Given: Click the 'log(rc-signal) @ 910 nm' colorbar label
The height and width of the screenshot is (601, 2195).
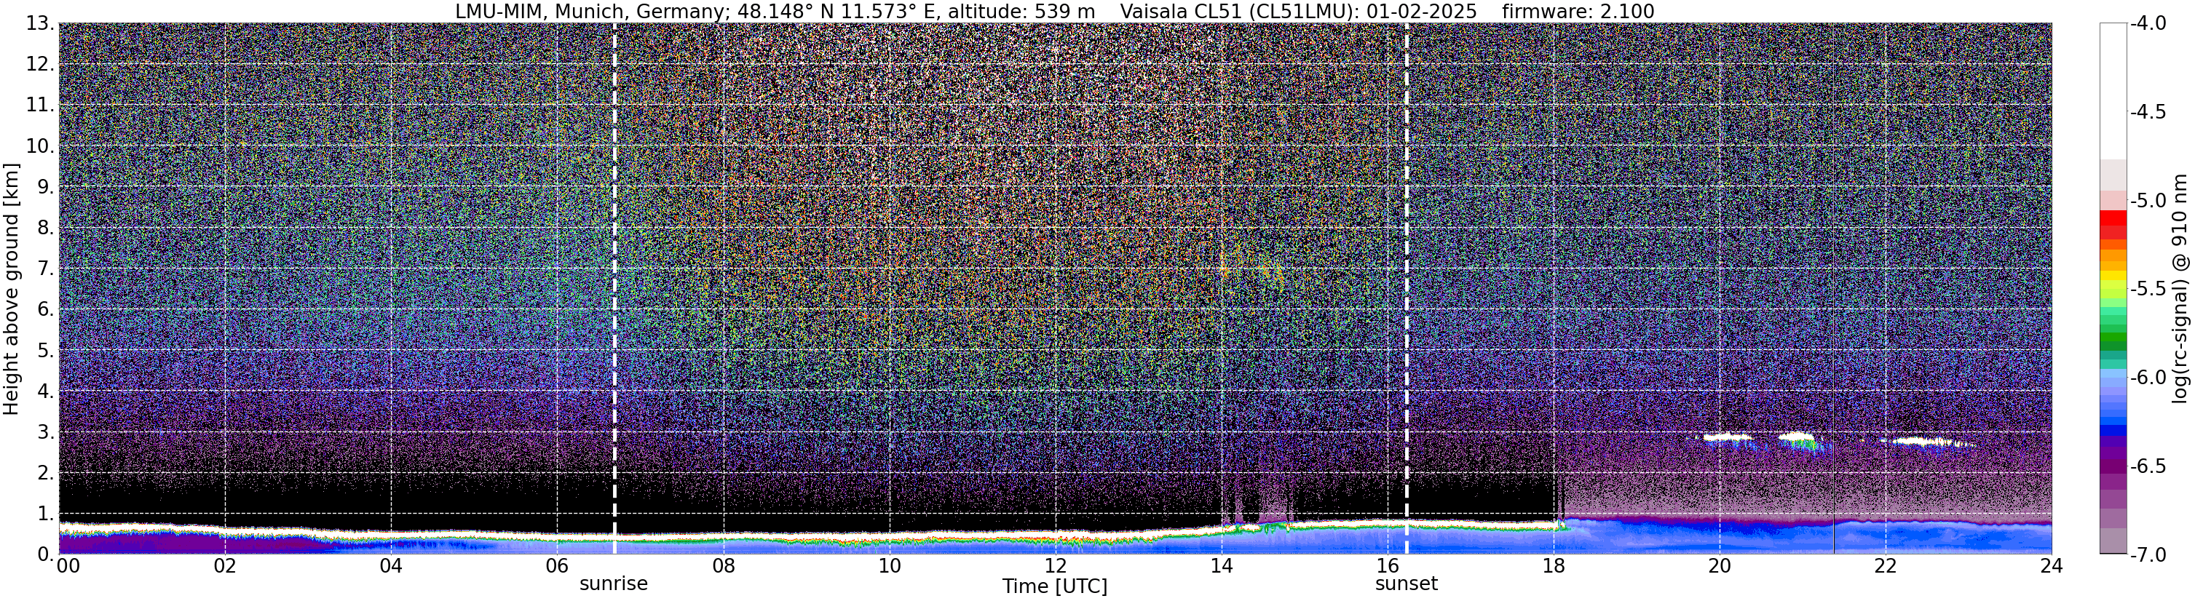Looking at the screenshot, I should point(2180,289).
